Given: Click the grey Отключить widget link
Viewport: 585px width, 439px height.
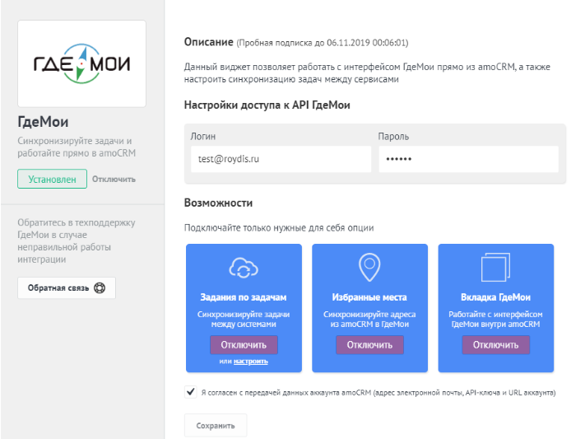Looking at the screenshot, I should (x=114, y=180).
